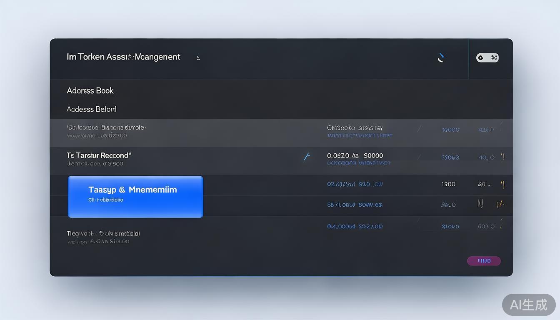This screenshot has height=320, width=560.
Task: Open the blue address link in the 1300 row
Action: (355, 184)
